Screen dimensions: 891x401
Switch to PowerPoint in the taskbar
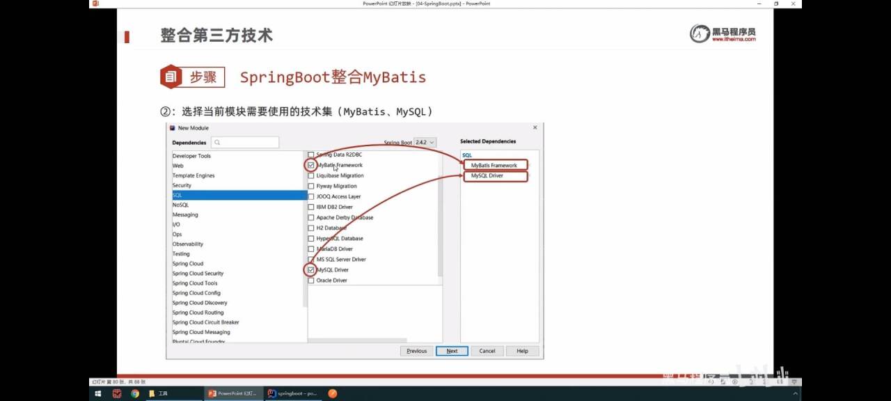pyautogui.click(x=233, y=393)
